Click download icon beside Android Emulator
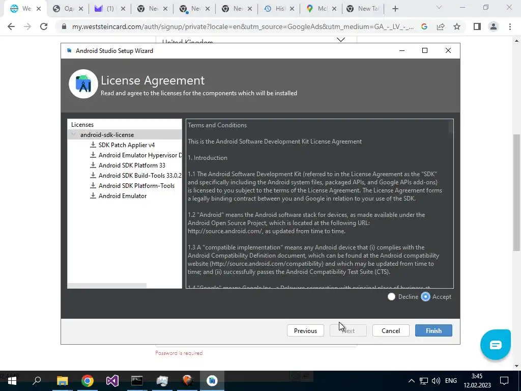Screen dimensions: 521x391 [x=93, y=195]
